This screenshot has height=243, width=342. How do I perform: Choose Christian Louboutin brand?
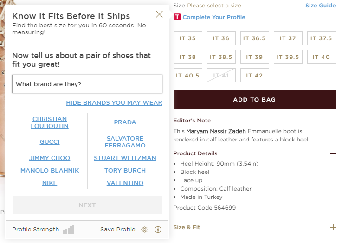(50, 122)
